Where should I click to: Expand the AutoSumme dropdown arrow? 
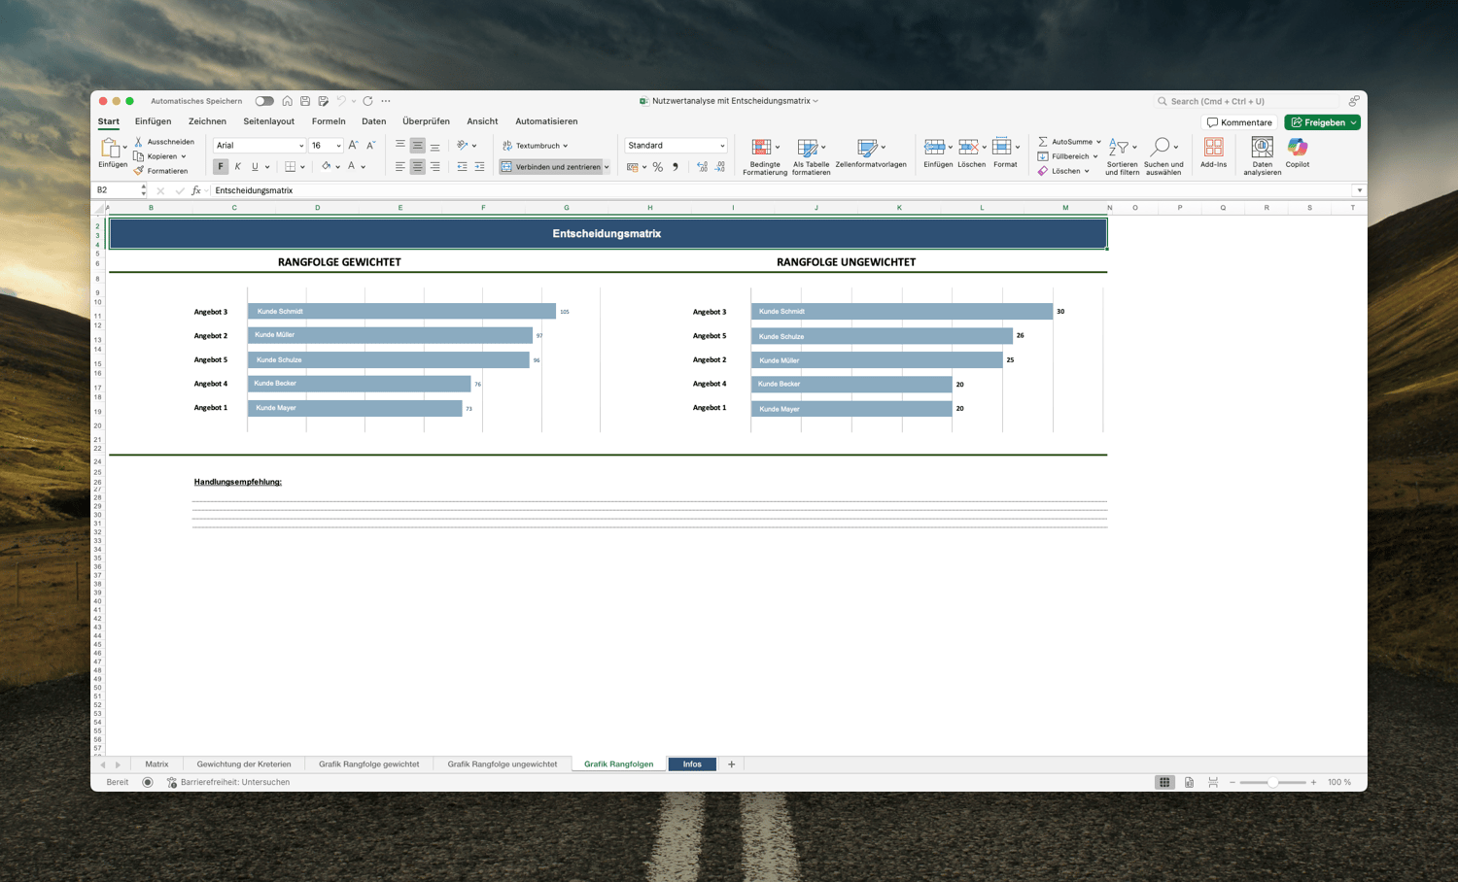tap(1099, 142)
